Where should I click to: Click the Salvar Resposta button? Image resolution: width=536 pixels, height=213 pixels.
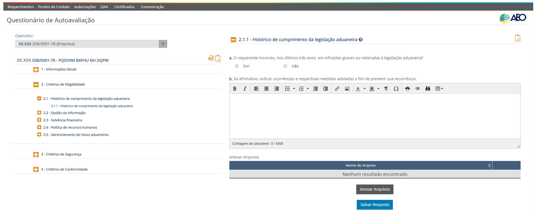375,205
